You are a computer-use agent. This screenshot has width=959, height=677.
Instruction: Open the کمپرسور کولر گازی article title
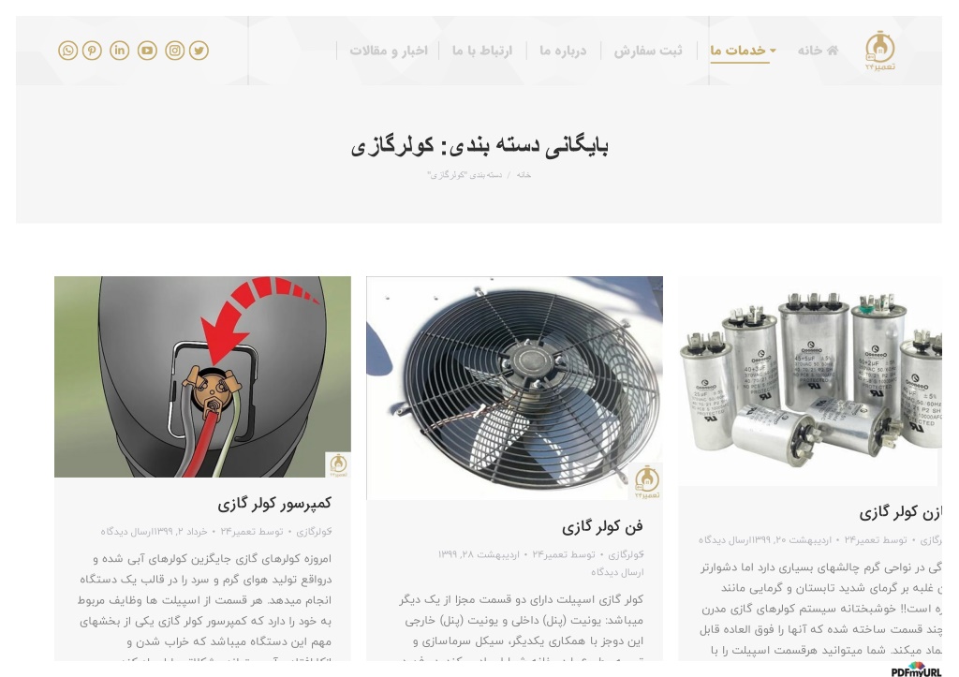pyautogui.click(x=274, y=504)
